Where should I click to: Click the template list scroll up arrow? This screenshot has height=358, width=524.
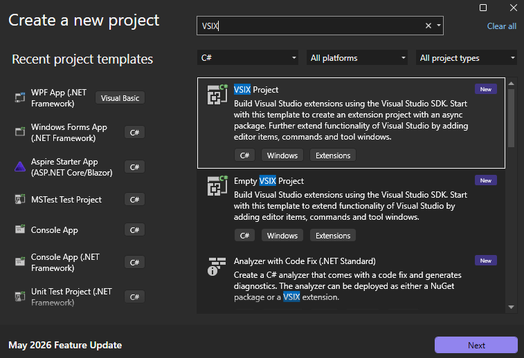click(x=511, y=84)
